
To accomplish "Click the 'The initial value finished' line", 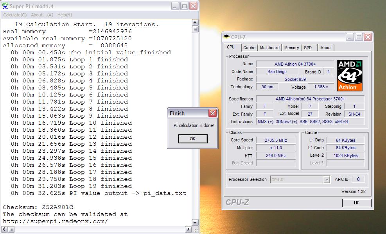I will (x=91, y=52).
